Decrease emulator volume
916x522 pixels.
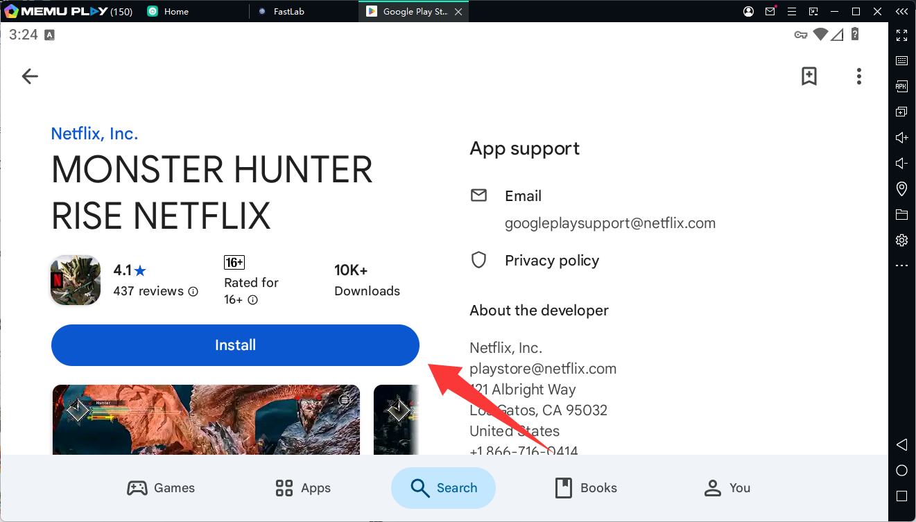901,163
